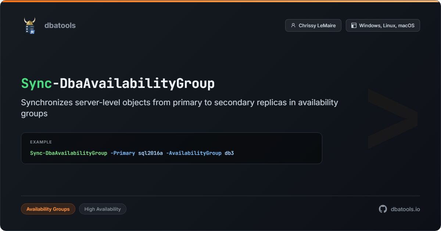The width and height of the screenshot is (441, 231).
Task: Click the db3 value in the example
Action: [229, 153]
